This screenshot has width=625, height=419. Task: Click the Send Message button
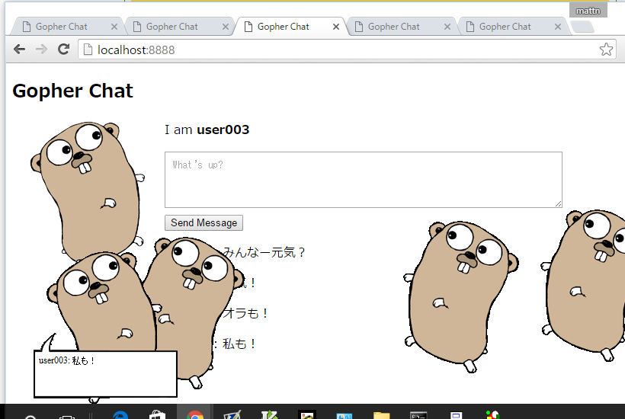204,222
